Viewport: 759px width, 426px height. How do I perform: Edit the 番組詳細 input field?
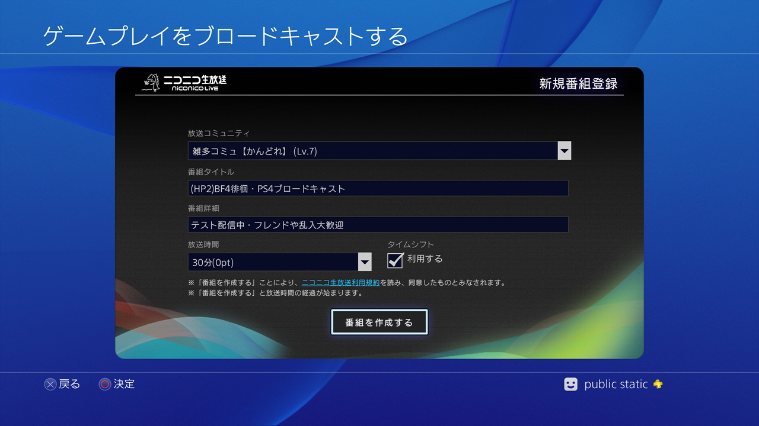tap(378, 224)
